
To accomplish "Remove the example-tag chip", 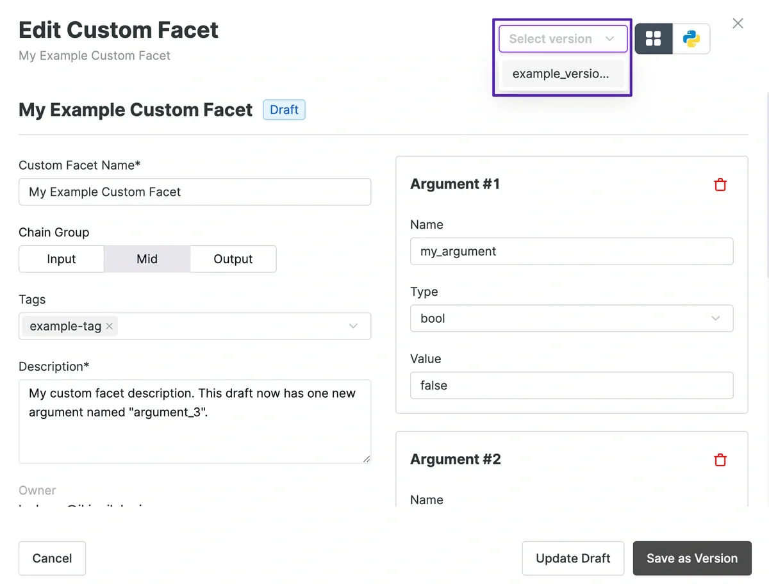I will pos(110,326).
